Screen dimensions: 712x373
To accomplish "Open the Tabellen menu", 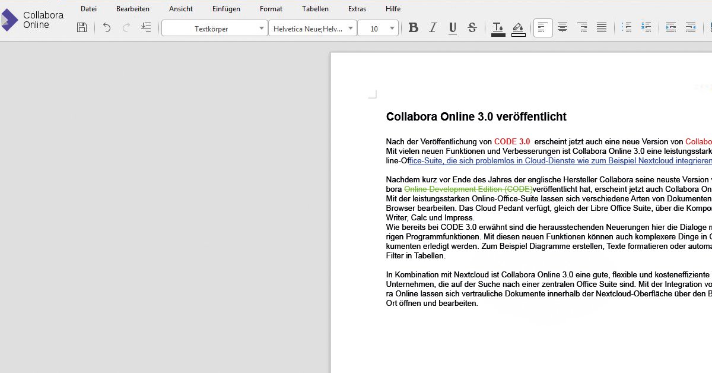I will 315,9.
